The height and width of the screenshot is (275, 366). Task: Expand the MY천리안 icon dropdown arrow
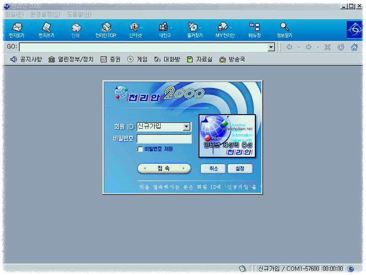click(x=231, y=28)
